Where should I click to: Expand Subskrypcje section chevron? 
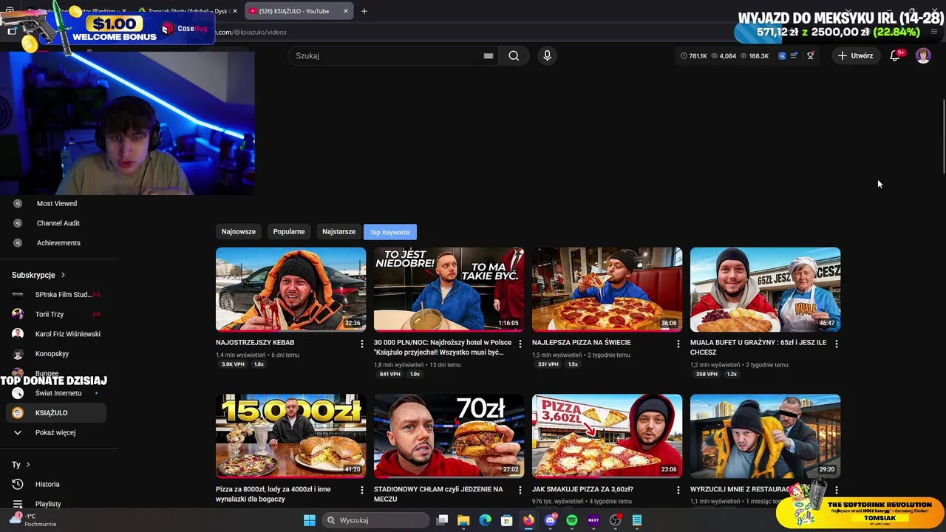click(x=63, y=275)
